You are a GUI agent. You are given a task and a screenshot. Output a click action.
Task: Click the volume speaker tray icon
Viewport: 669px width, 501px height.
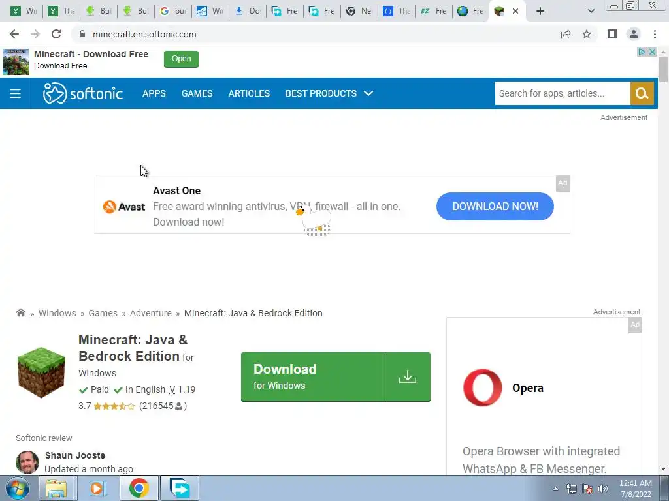[603, 489]
